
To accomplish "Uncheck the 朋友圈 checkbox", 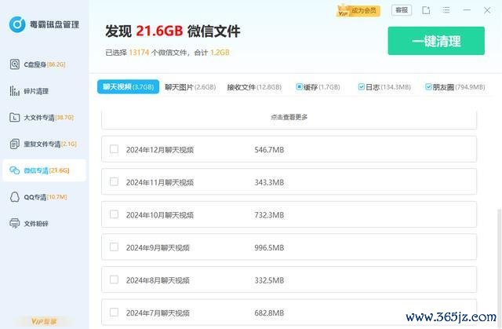I will pos(428,86).
